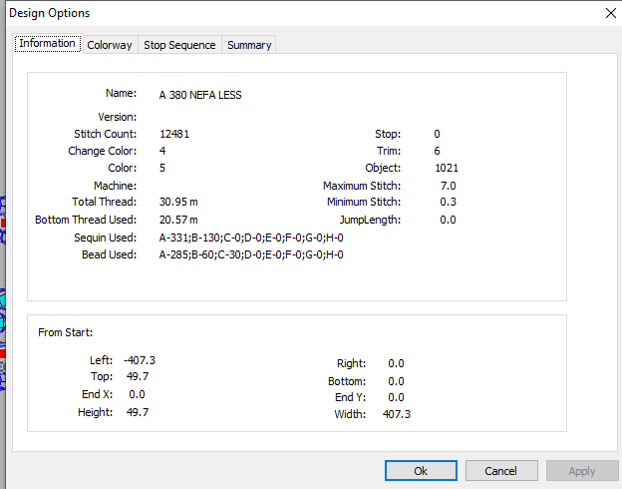Viewport: 622px width, 489px height.
Task: Select the Summary tab
Action: [249, 45]
